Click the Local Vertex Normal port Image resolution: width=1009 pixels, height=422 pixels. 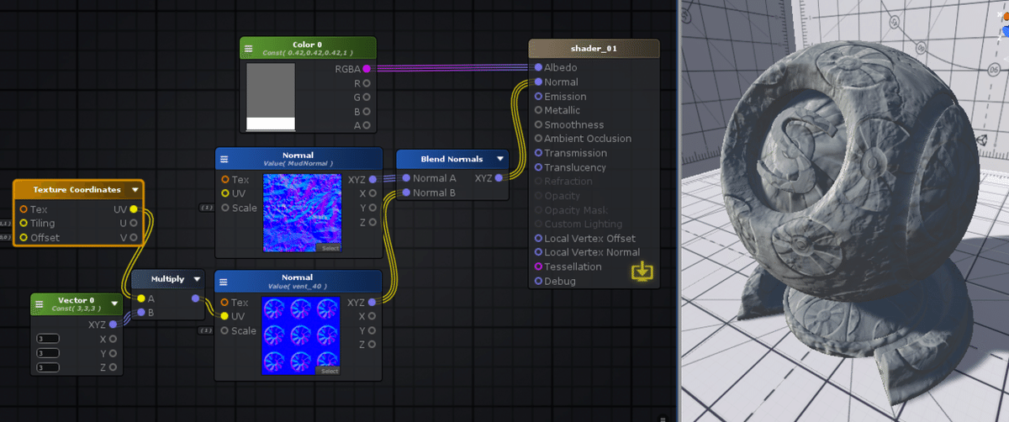[x=538, y=252]
